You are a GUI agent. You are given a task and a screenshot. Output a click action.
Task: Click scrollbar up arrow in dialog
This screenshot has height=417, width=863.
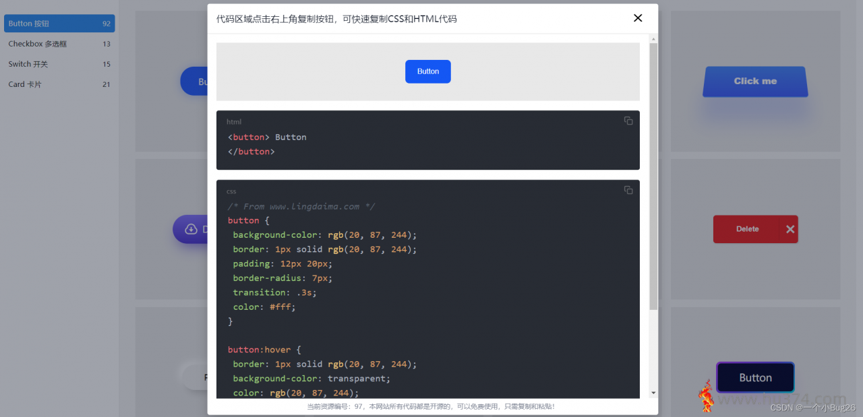(653, 39)
